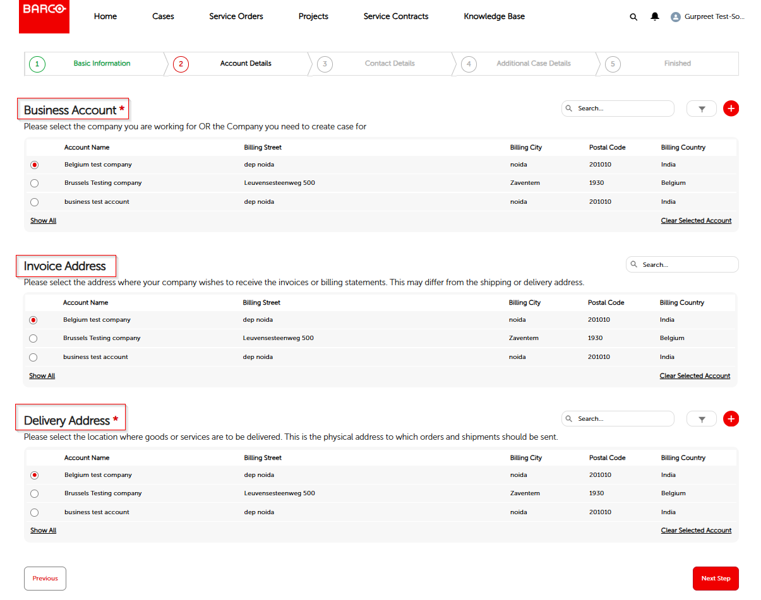Open the Knowledge Base menu item
Screen dimensions: 761x600
(x=494, y=16)
